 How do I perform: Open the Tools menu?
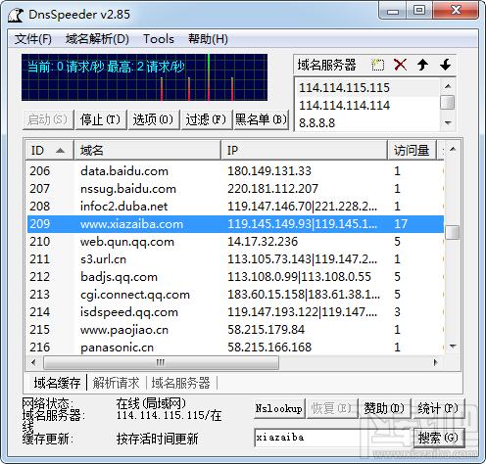[x=159, y=39]
